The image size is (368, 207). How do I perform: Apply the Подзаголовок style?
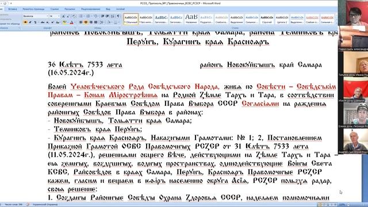[206, 19]
